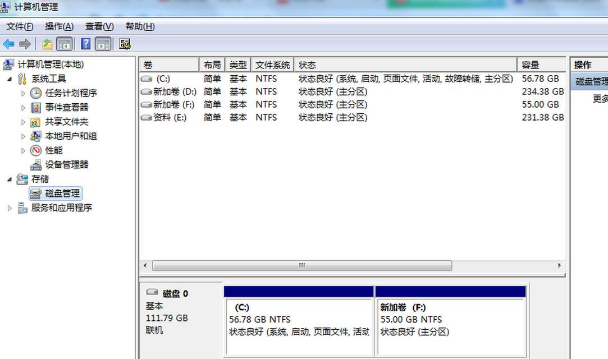Screen dimensions: 608x359
Task: Click the 111.79 GB disk size label
Action: pos(167,319)
